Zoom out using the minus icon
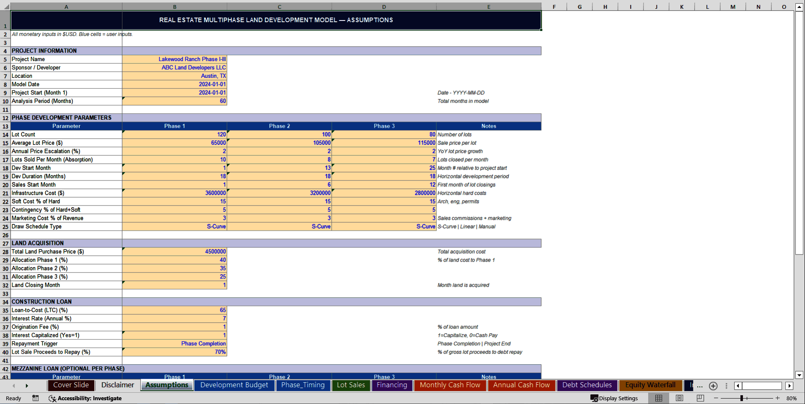Viewport: 805px width, 404px height. (x=715, y=398)
